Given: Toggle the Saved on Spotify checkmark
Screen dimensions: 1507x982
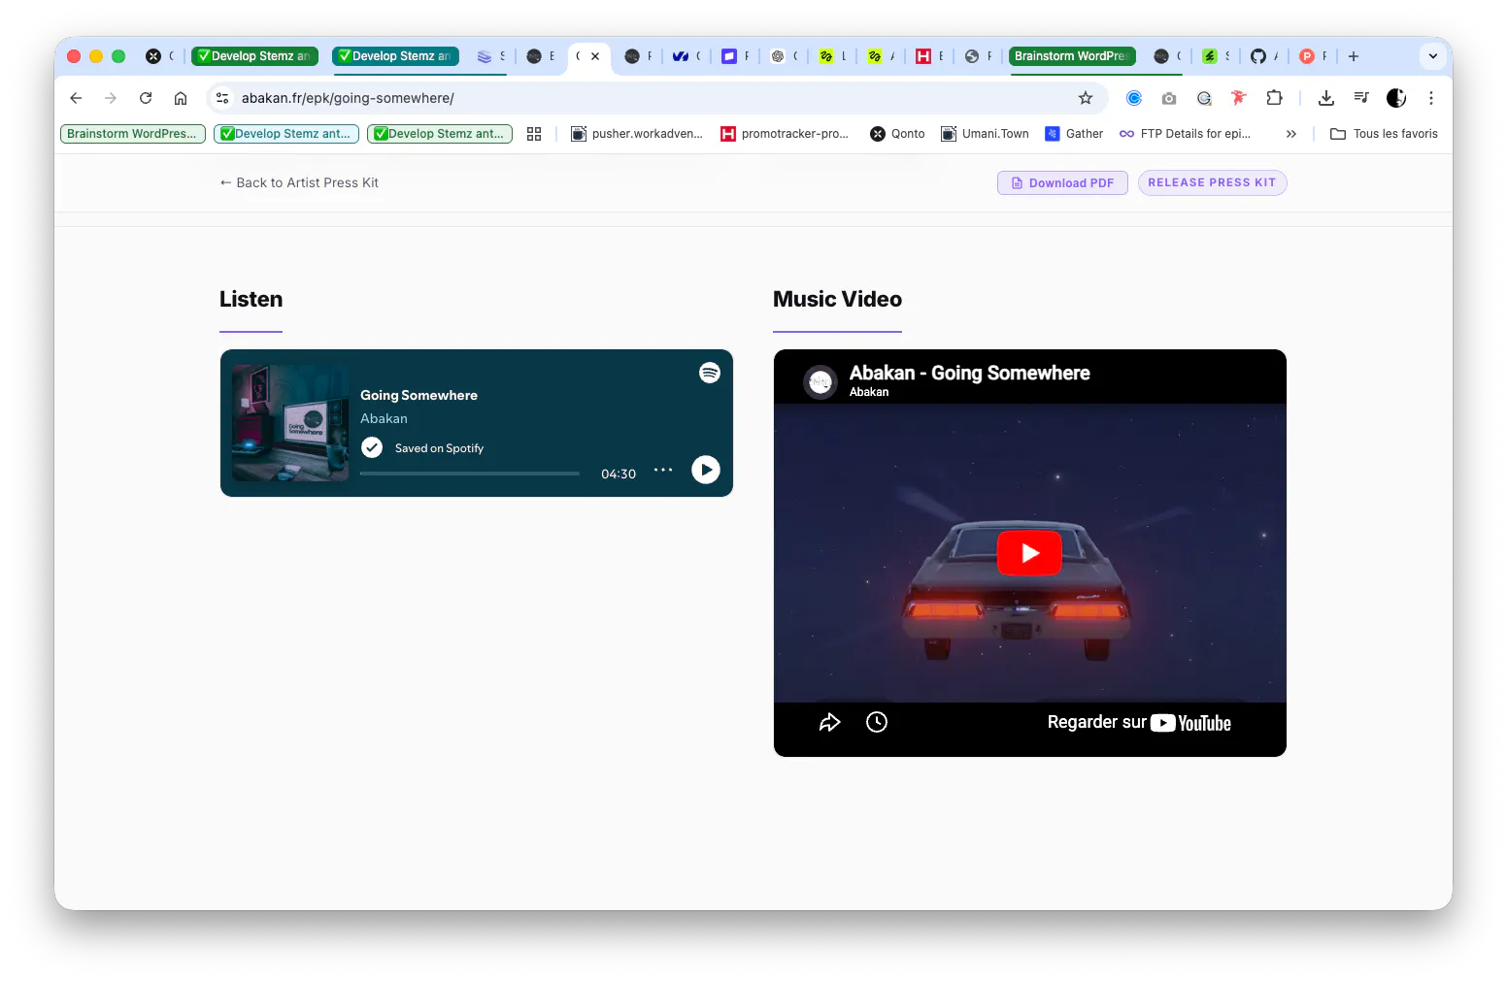Looking at the screenshot, I should (372, 447).
